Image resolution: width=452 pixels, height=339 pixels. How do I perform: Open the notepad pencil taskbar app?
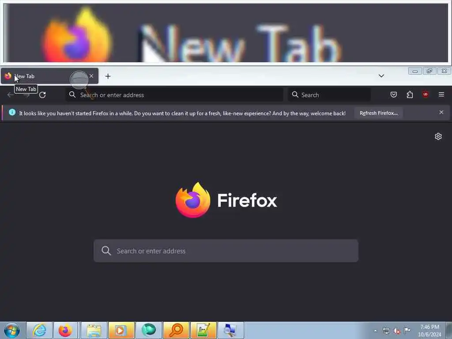[x=203, y=330]
